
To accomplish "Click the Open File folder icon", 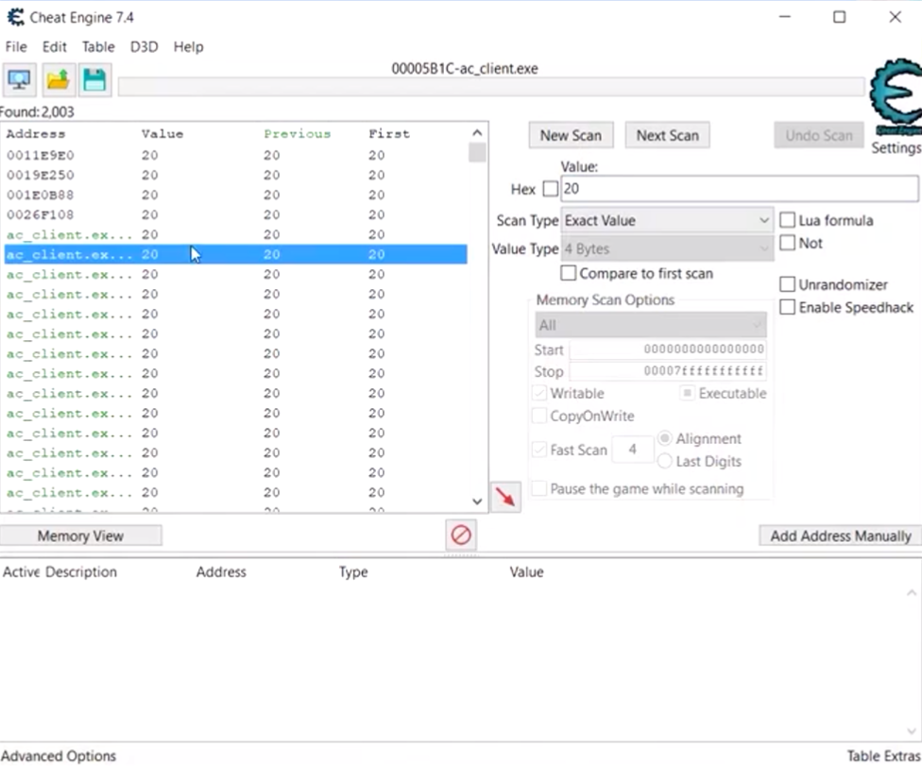I will point(58,80).
